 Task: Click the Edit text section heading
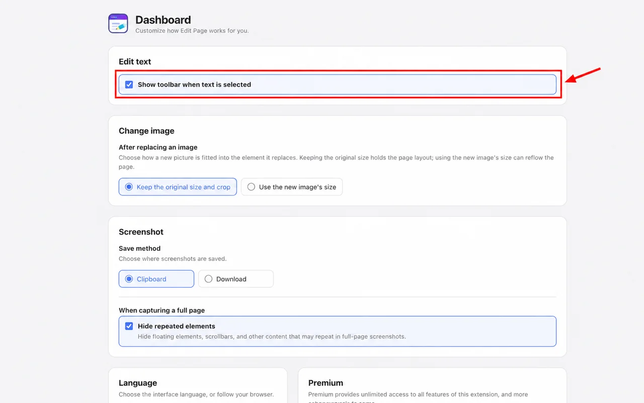tap(135, 61)
